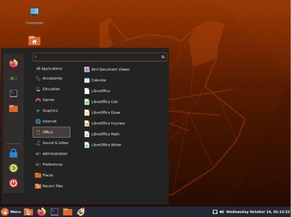Open Terminal from the bottom panel

(x=55, y=212)
